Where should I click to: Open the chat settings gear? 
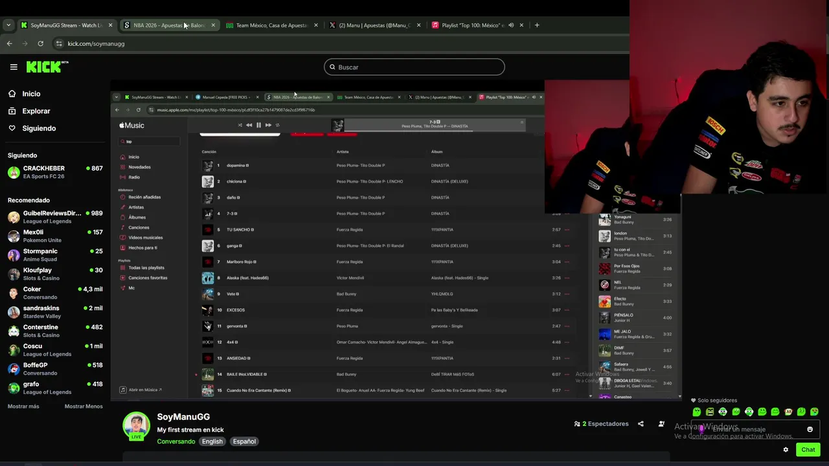(786, 450)
